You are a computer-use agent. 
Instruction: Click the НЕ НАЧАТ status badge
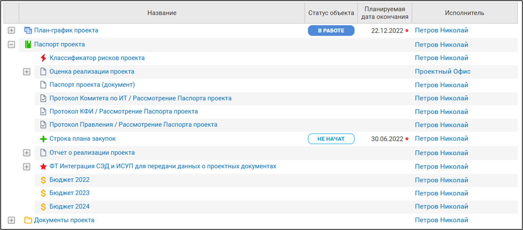coord(331,139)
